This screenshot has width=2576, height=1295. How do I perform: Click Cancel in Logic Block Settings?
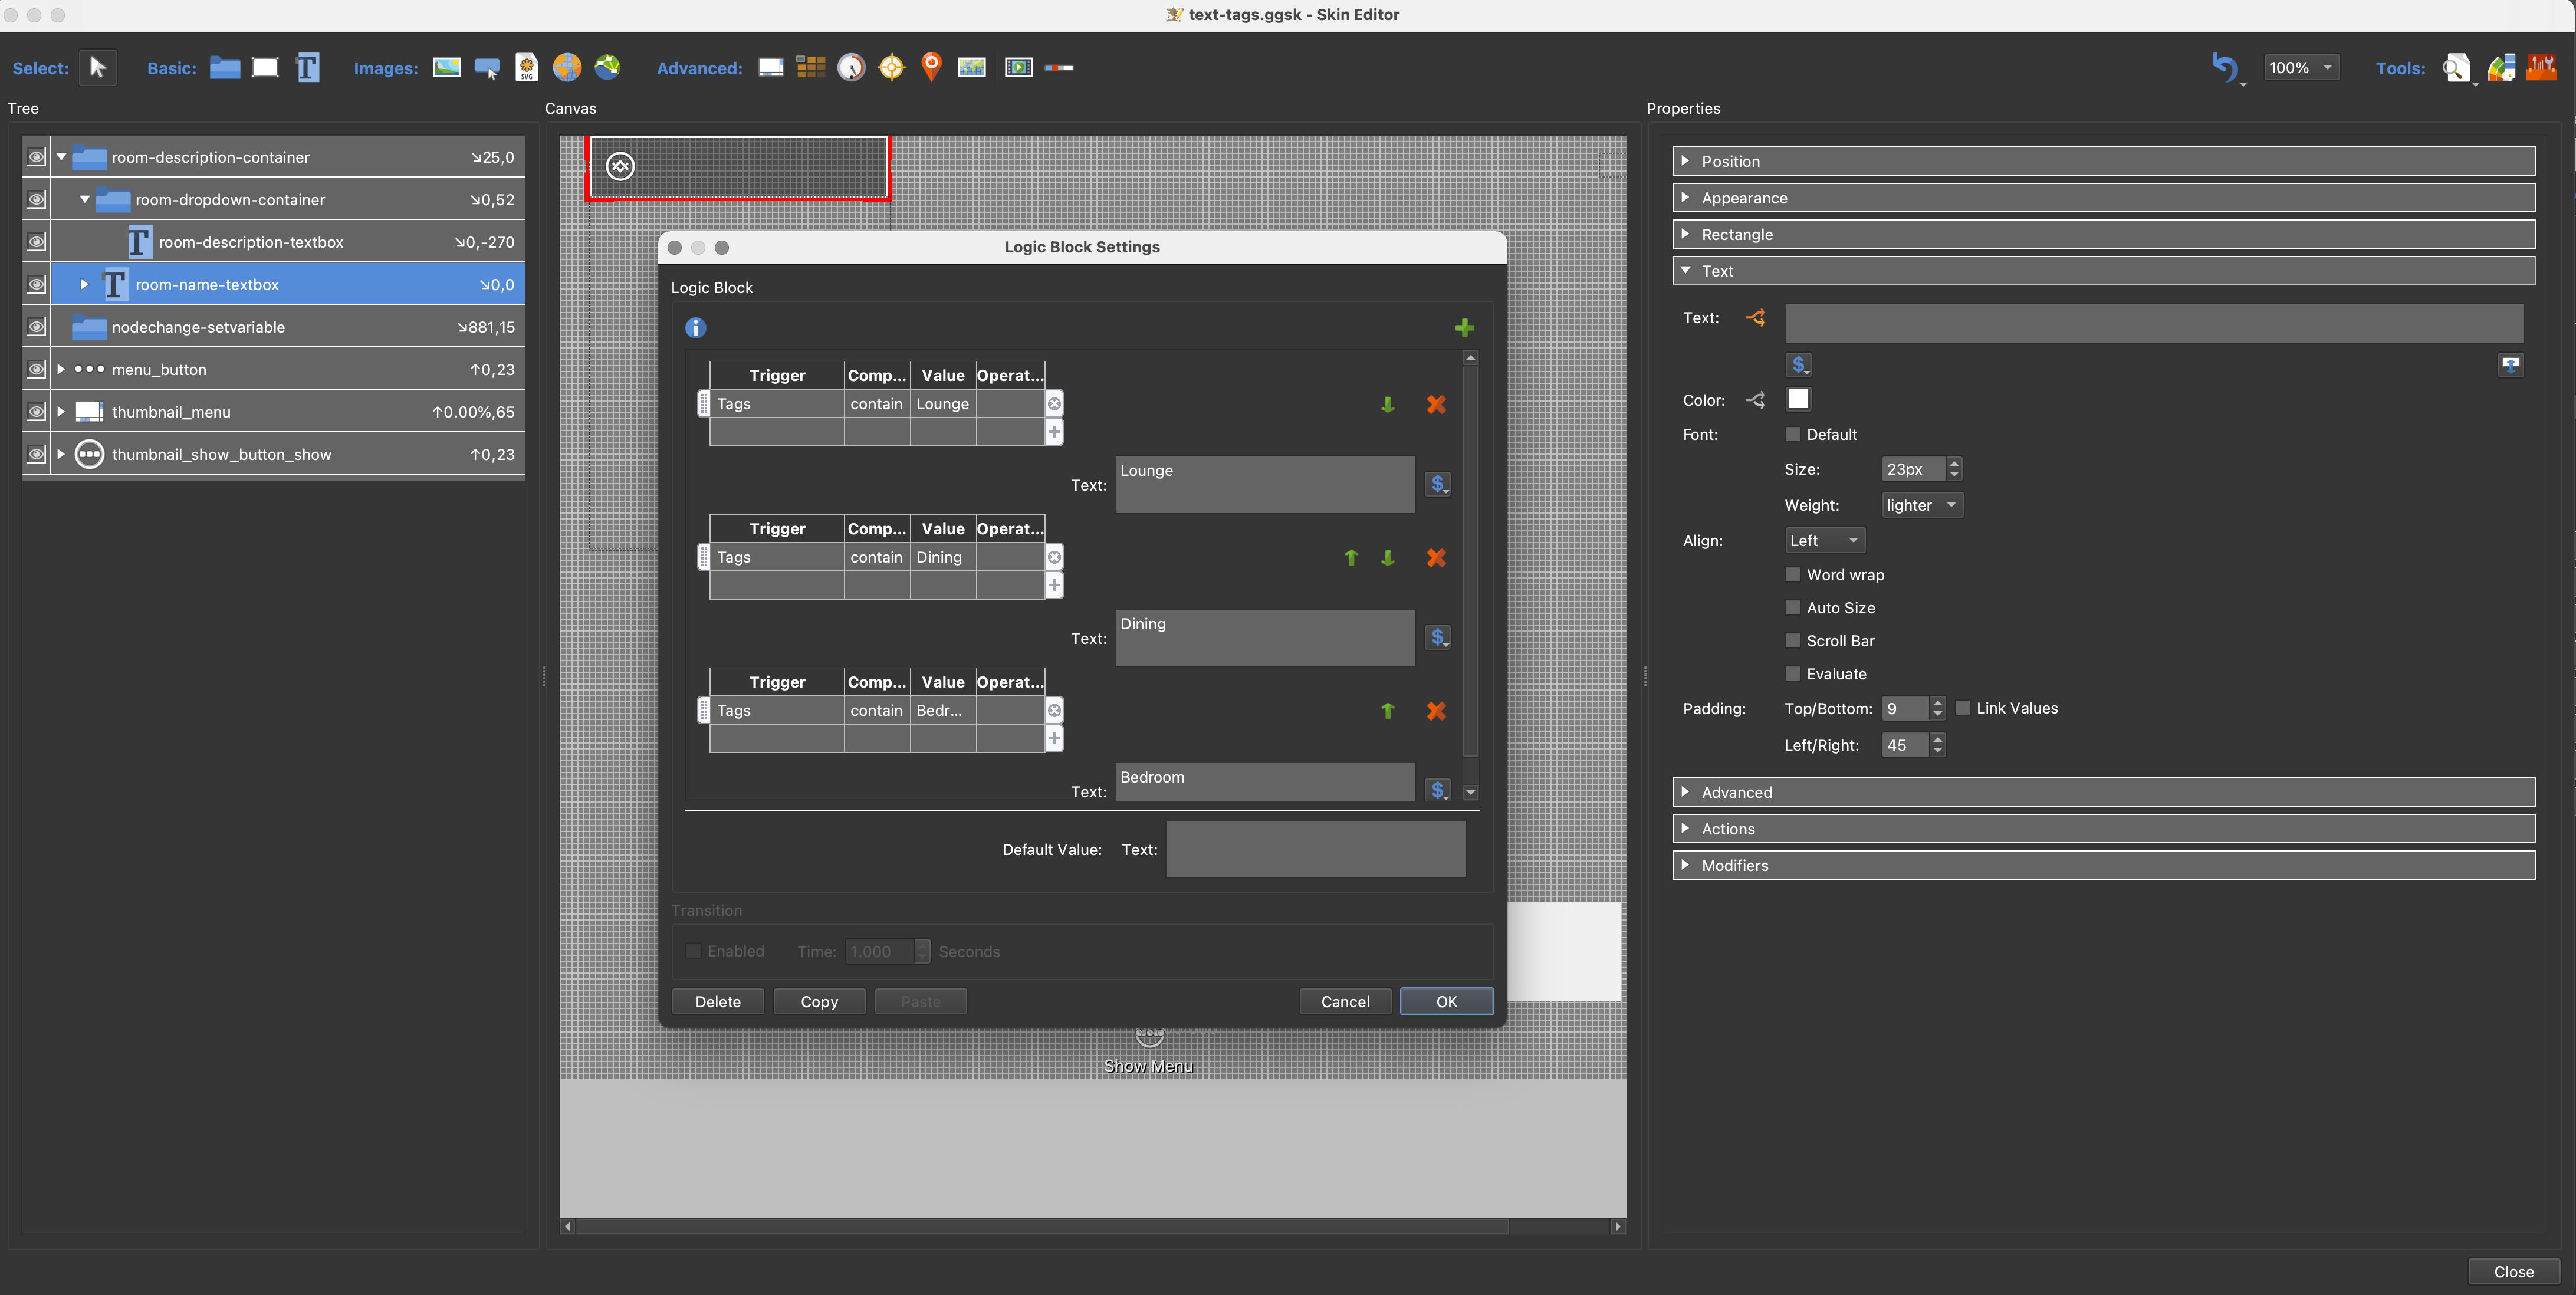tap(1345, 1001)
